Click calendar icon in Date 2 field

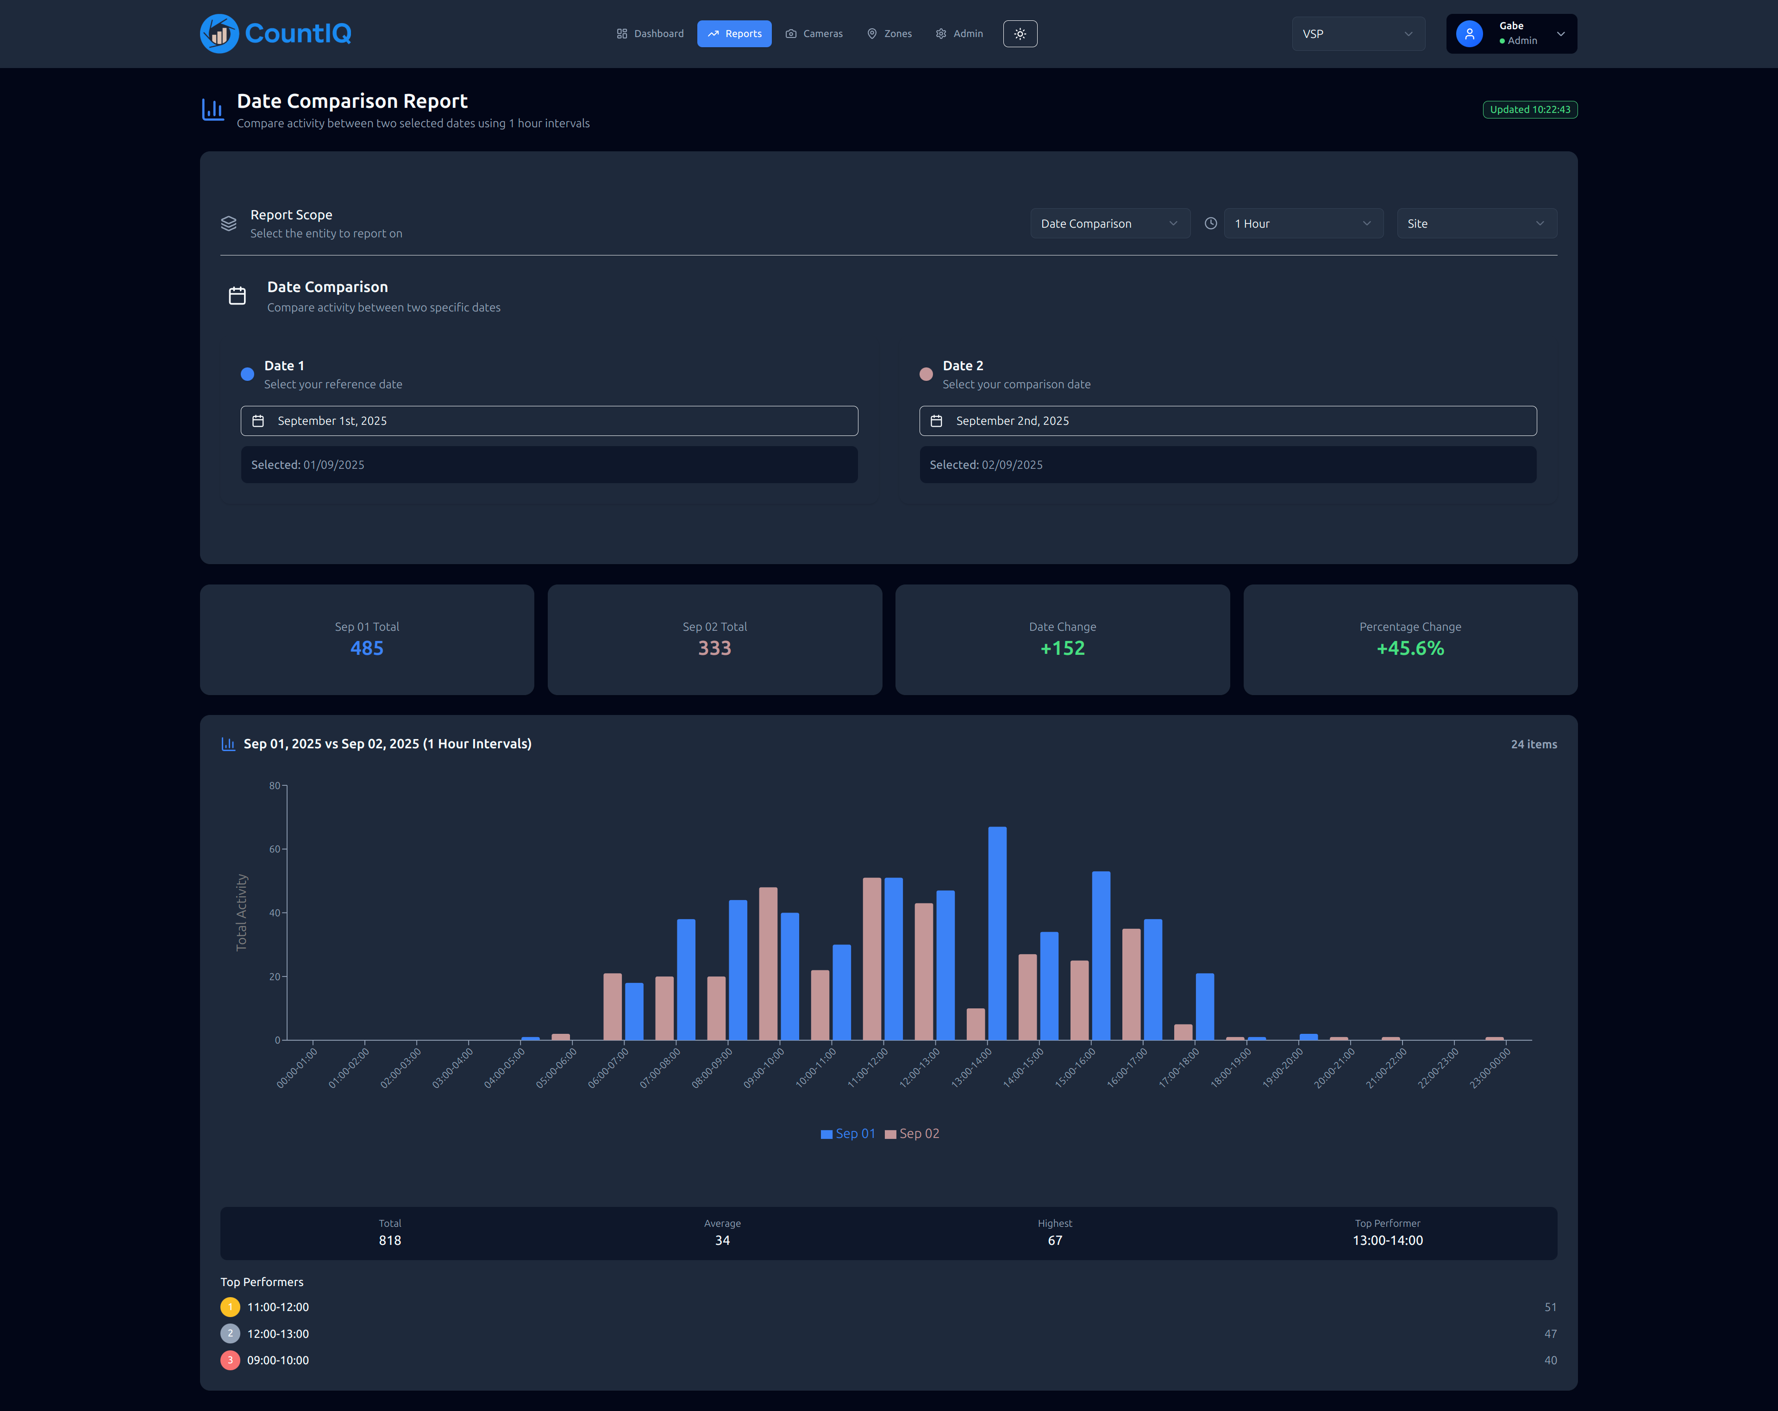coord(936,421)
